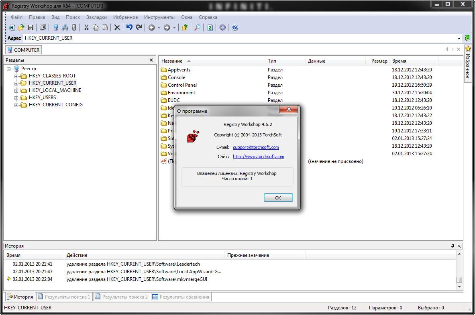Open the Избранное side panel tab
The width and height of the screenshot is (475, 315).
pos(468,63)
